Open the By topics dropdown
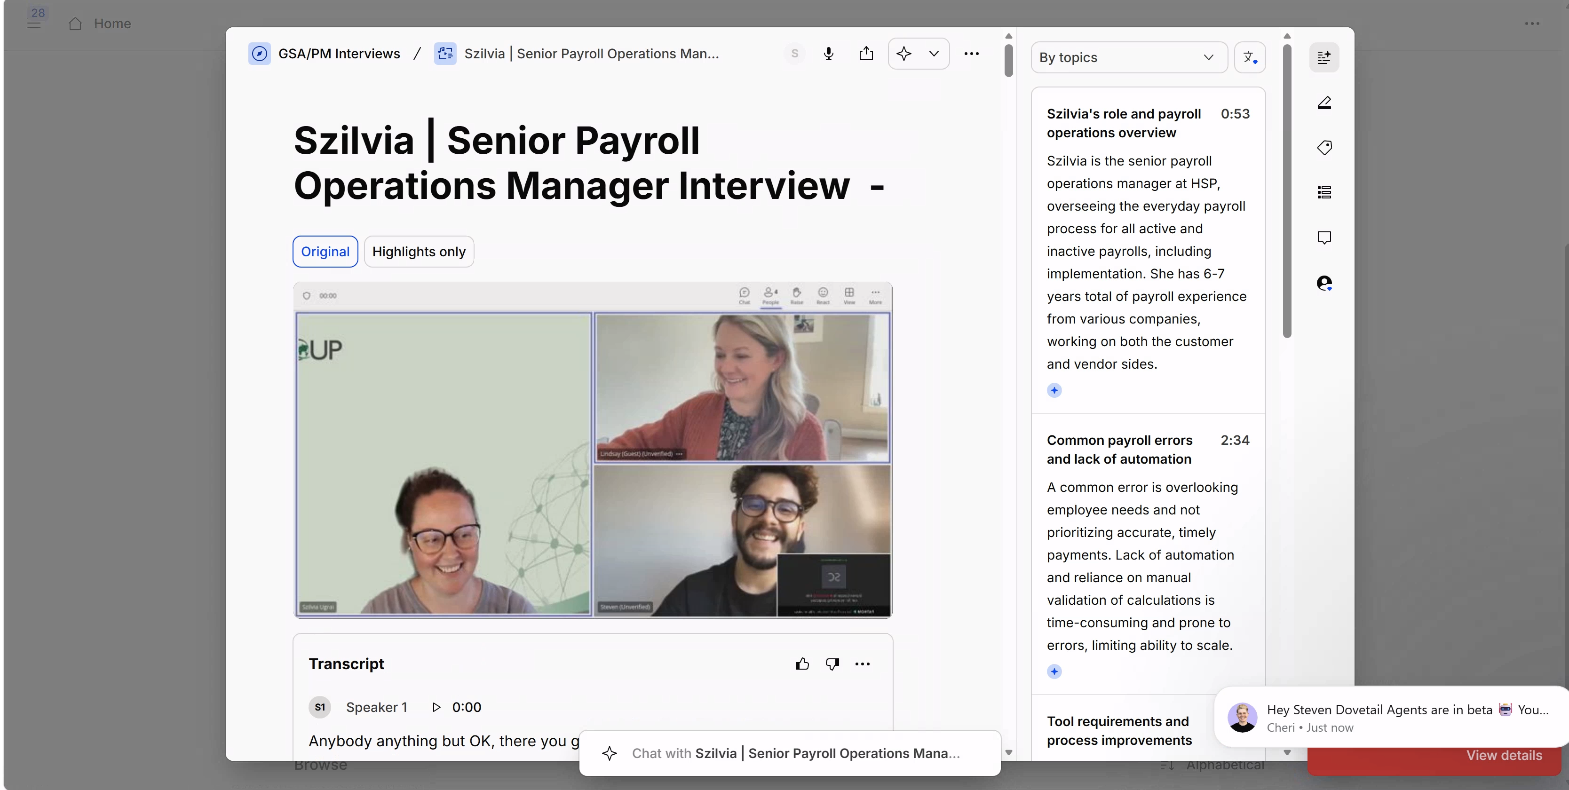The width and height of the screenshot is (1569, 790). tap(1129, 57)
